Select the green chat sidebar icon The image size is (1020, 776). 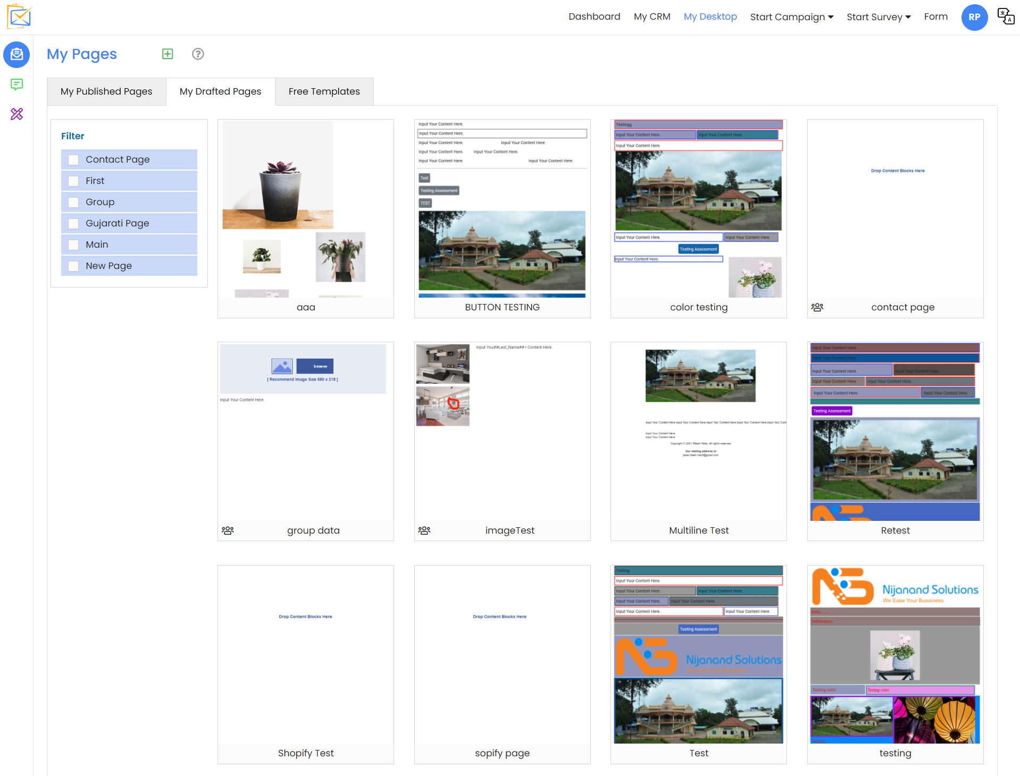tap(17, 85)
